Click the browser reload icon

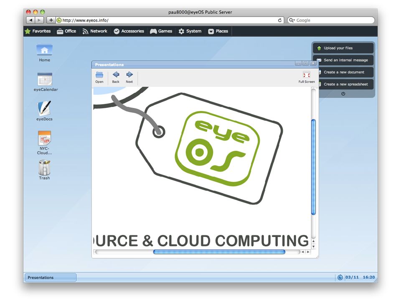pos(280,20)
